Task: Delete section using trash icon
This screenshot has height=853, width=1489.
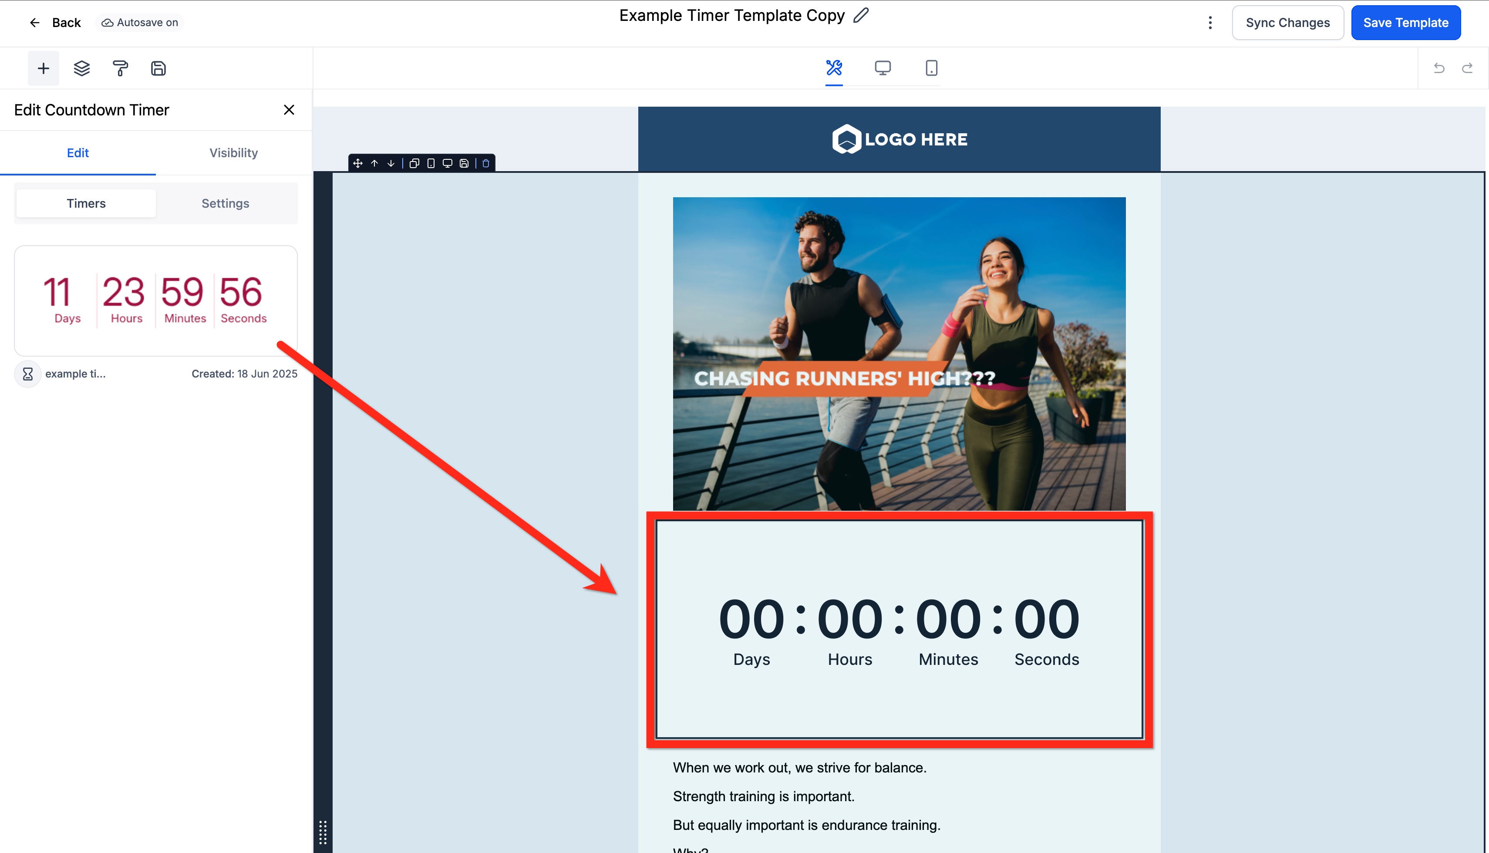Action: 485,163
